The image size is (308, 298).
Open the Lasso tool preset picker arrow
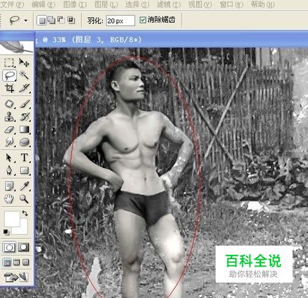(x=26, y=20)
